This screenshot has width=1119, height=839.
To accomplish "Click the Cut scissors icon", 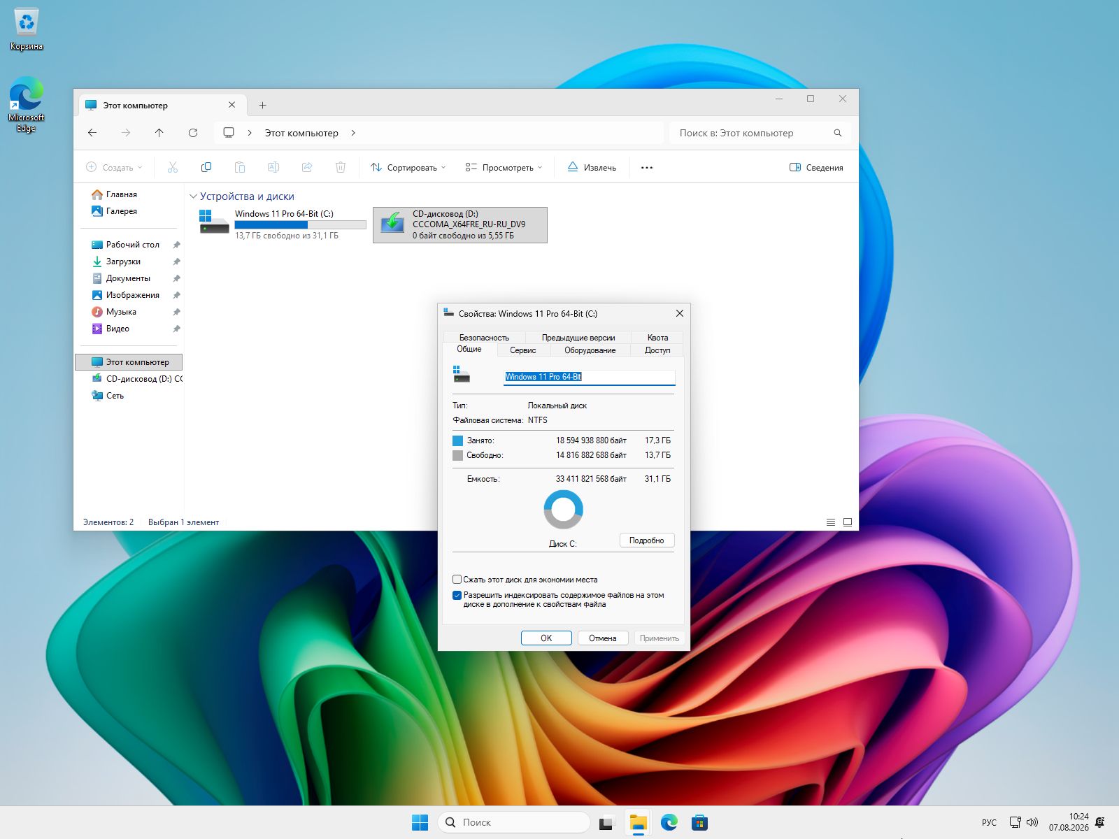I will [173, 167].
